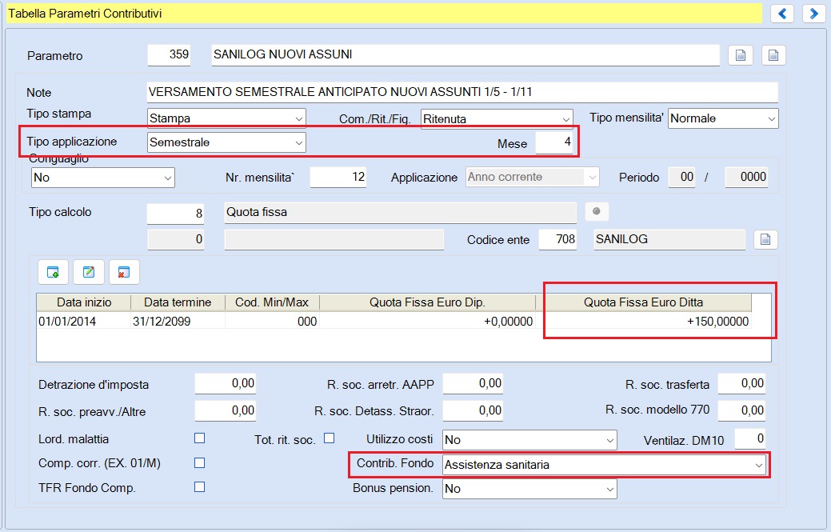Click the Ventilaz. DM10 field
Viewport: 831px width, 532px height.
750,438
